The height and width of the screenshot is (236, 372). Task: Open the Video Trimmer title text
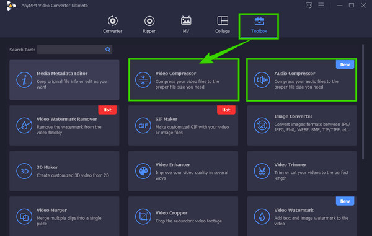pyautogui.click(x=290, y=164)
